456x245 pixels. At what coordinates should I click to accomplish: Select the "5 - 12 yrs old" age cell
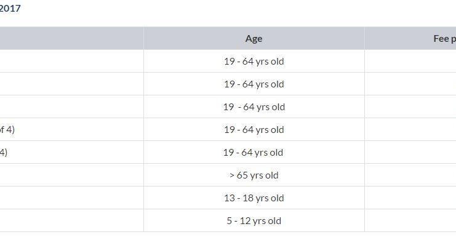pos(254,220)
